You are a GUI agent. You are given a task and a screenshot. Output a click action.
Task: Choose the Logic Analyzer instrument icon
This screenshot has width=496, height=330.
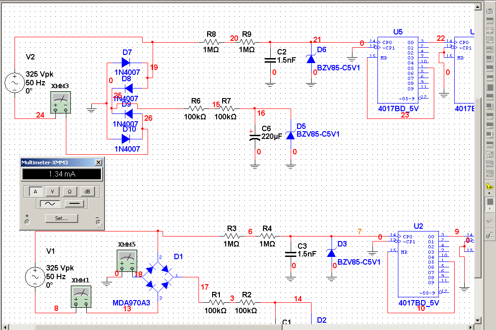489,88
